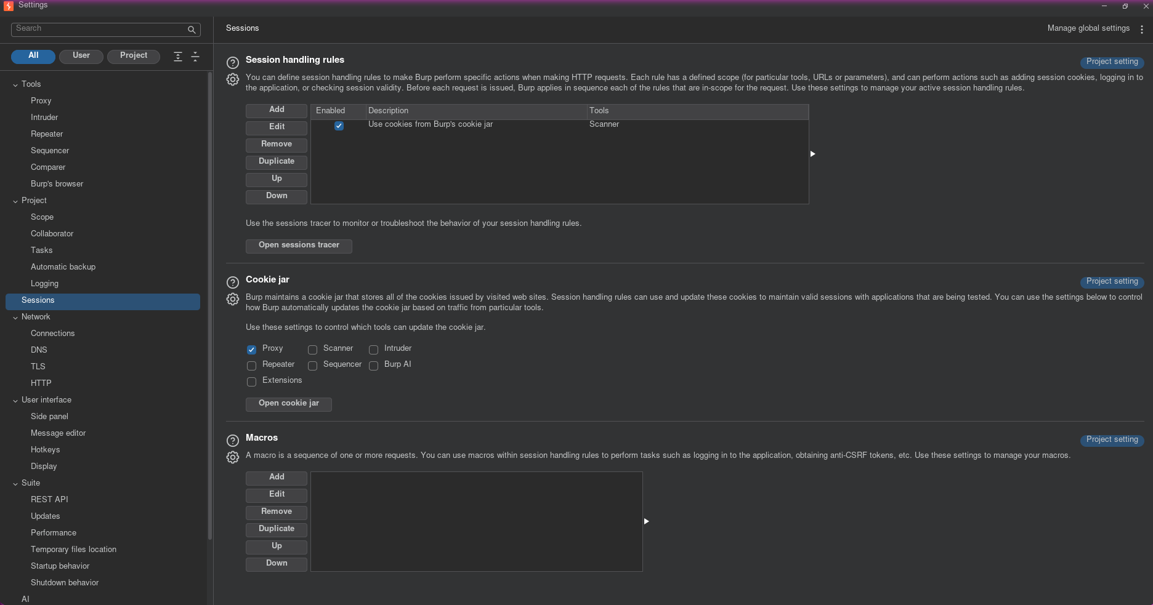Focus the settings Search field
1153x605 pixels.
point(106,30)
